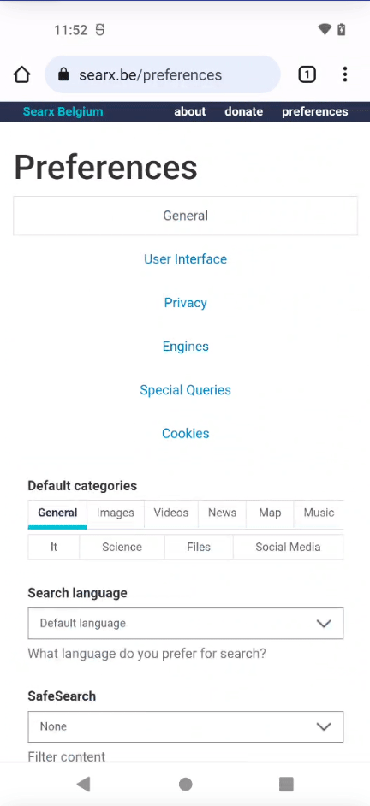Toggle the Social Media category
The height and width of the screenshot is (806, 370).
[288, 547]
